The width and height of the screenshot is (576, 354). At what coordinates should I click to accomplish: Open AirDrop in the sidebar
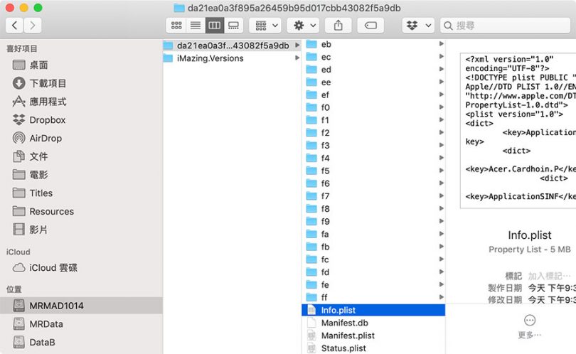click(x=46, y=139)
